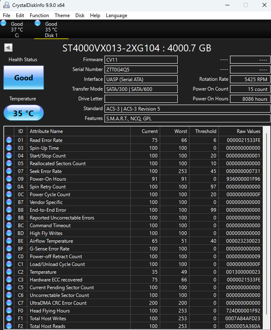
Task: Click the ID column header
Action: 20,131
